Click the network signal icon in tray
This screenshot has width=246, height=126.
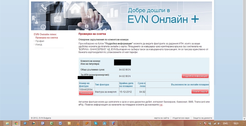(x=214, y=123)
